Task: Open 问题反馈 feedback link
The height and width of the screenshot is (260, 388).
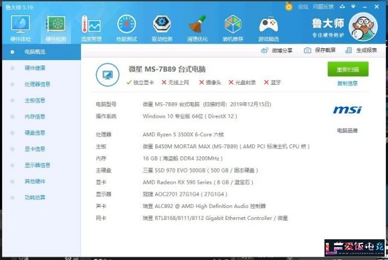Action: [x=322, y=7]
